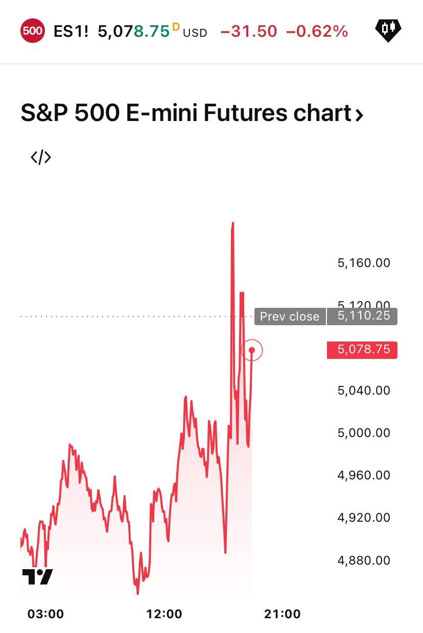Open the S&P 500 E-mini Futures chart heading
423x633 pixels.
click(186, 113)
